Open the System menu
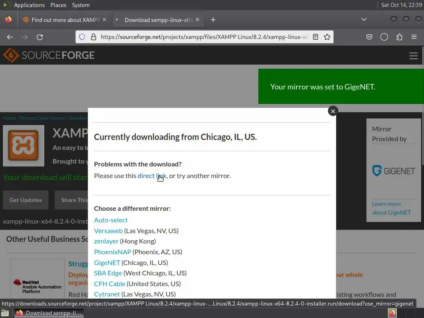This screenshot has width=424, height=318. (81, 5)
